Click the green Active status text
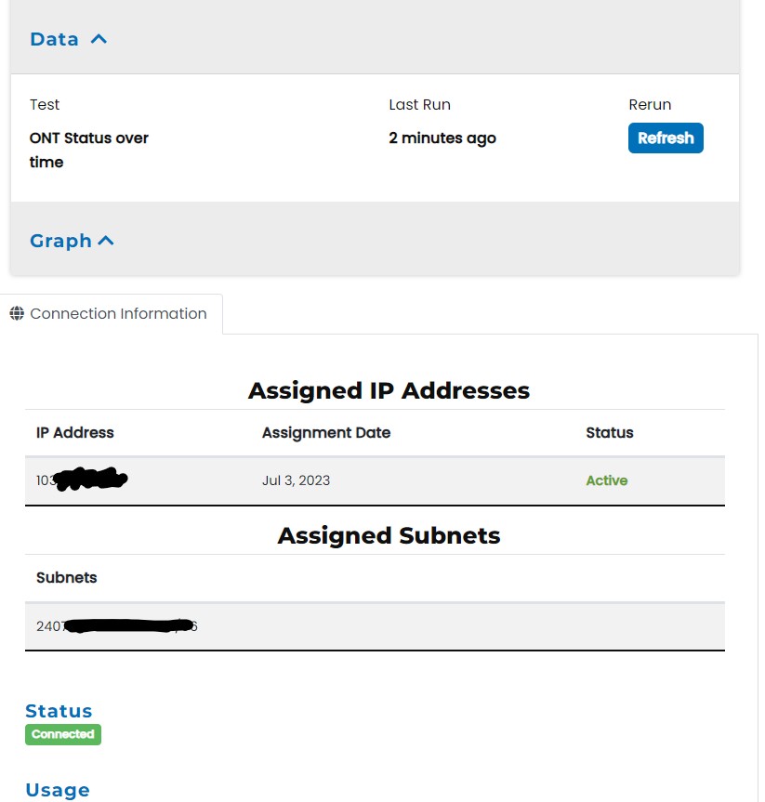765x802 pixels. [x=606, y=480]
